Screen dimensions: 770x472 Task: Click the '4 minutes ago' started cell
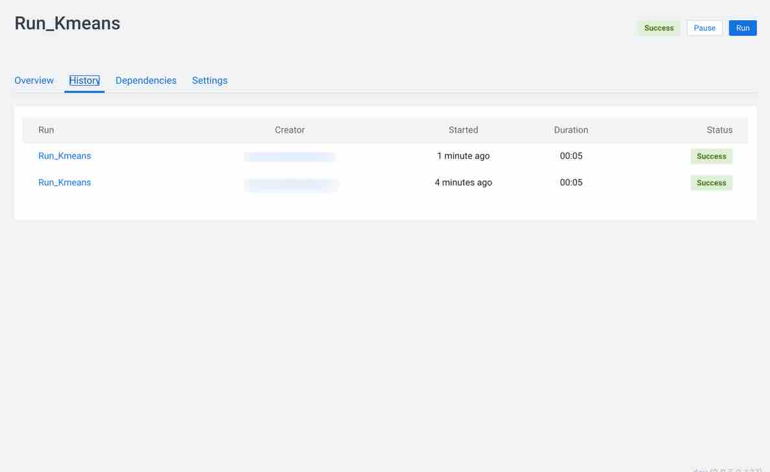coord(463,183)
